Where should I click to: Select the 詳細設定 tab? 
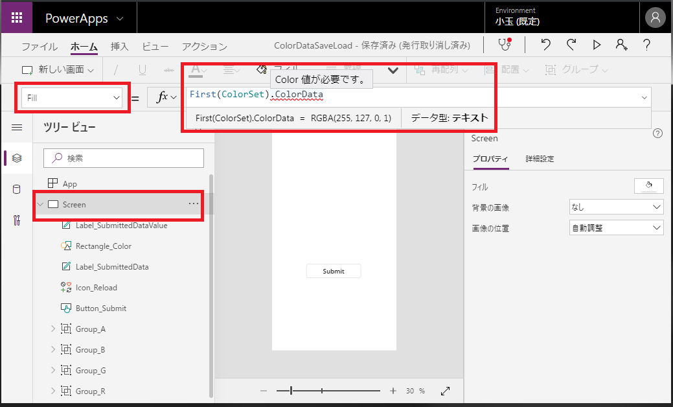click(x=540, y=159)
